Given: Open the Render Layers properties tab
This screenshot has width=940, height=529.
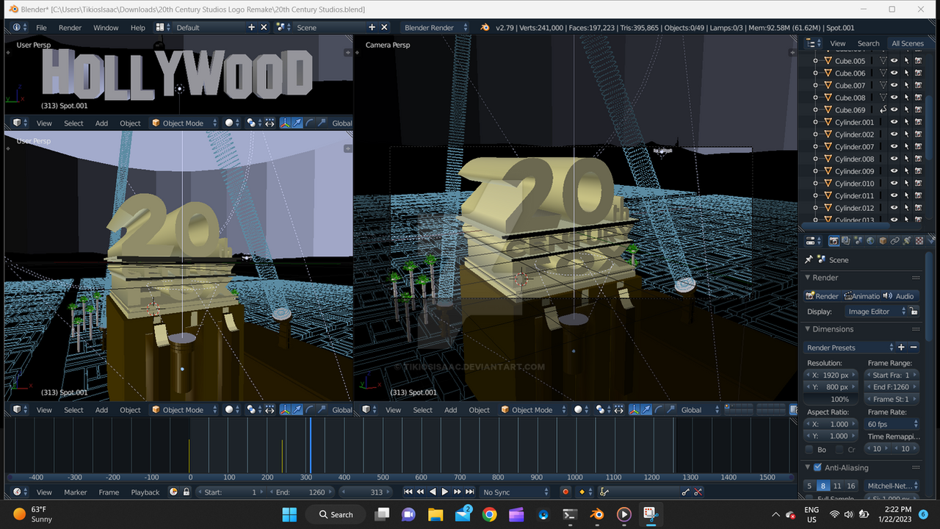Looking at the screenshot, I should [x=846, y=240].
